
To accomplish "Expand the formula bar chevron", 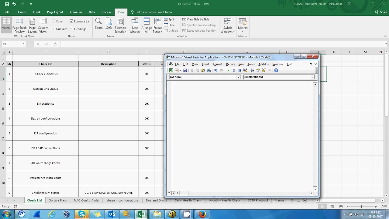I will click(386, 44).
